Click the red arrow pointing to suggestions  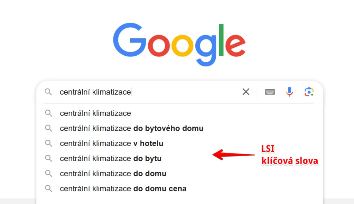(x=232, y=155)
